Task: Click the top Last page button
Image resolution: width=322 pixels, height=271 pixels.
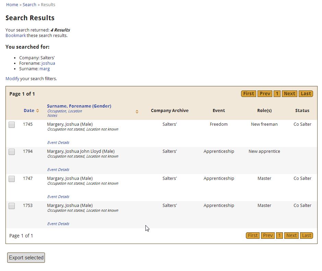Action: click(306, 94)
